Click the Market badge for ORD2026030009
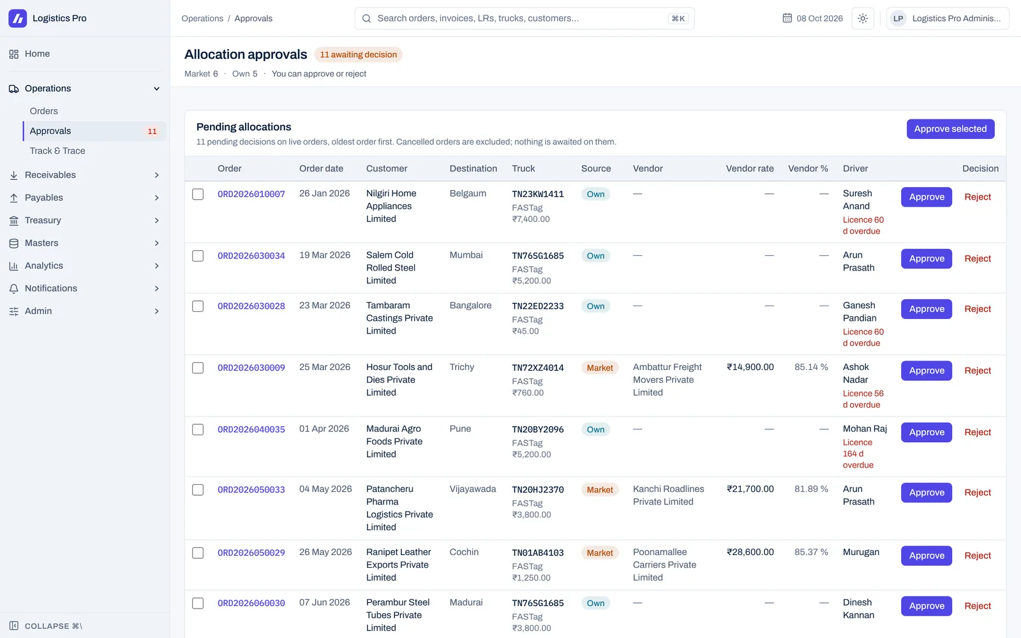 (600, 368)
